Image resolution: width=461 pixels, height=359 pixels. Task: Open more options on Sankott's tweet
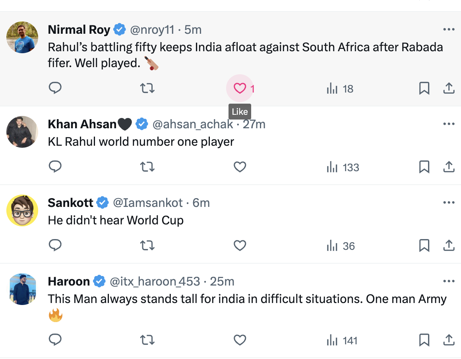[449, 203]
